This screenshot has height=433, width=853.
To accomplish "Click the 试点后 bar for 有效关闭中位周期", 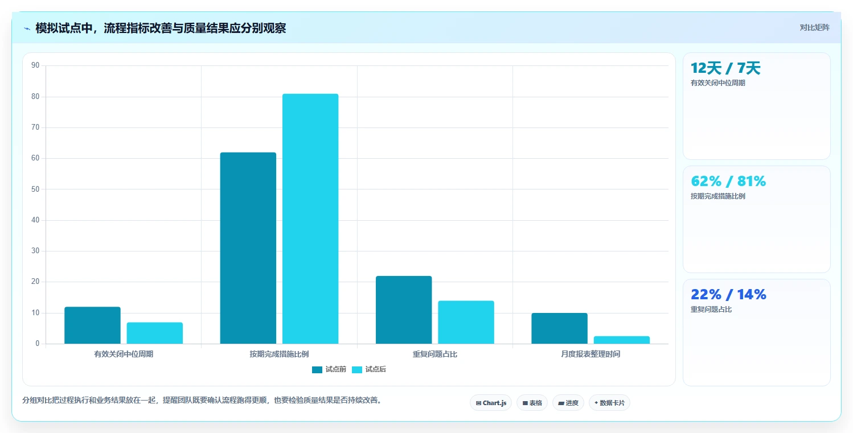I will 155,333.
